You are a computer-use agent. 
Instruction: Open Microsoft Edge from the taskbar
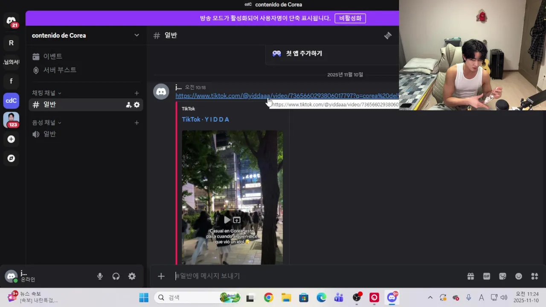tap(321, 298)
